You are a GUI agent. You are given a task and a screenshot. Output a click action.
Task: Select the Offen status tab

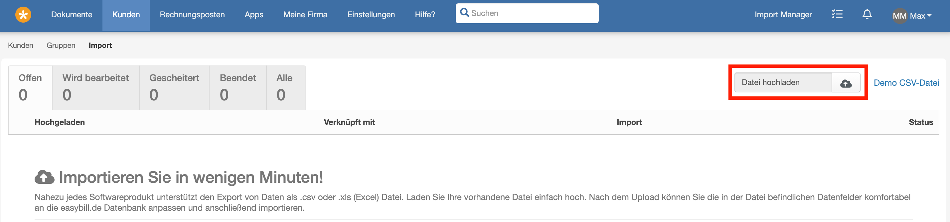click(x=30, y=88)
